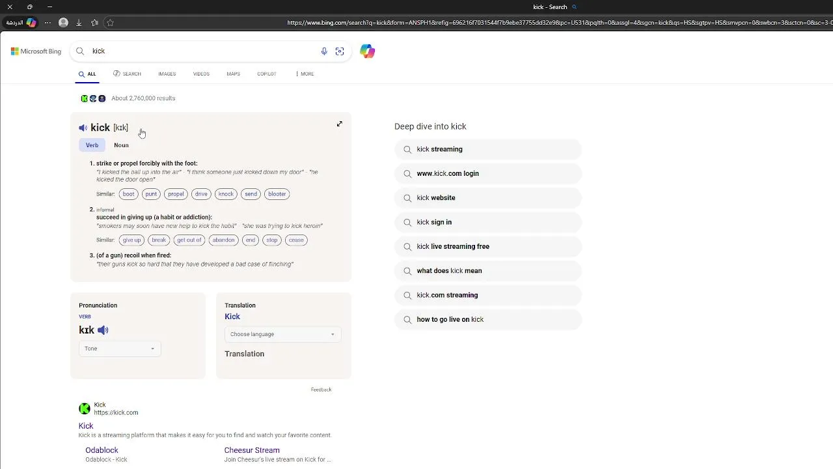
Task: Click the blue Kick translation heading
Action: pos(232,317)
